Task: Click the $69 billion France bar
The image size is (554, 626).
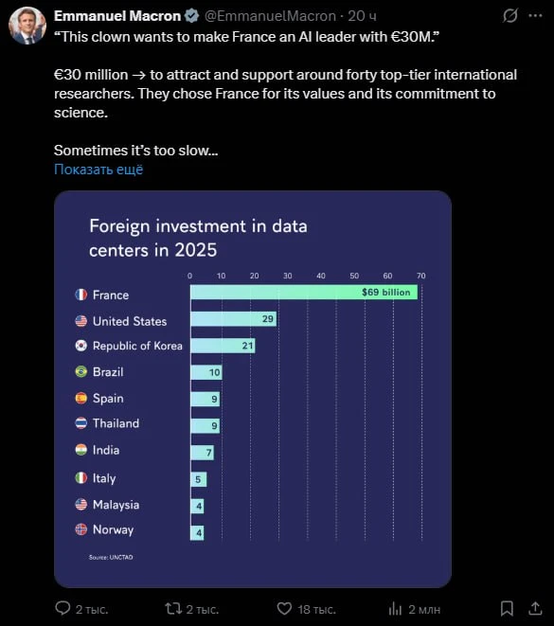Action: [x=304, y=293]
